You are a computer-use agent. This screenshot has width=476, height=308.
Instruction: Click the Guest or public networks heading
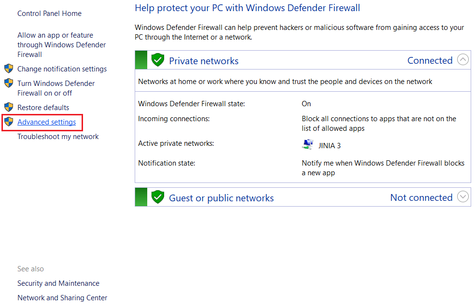[x=221, y=198]
